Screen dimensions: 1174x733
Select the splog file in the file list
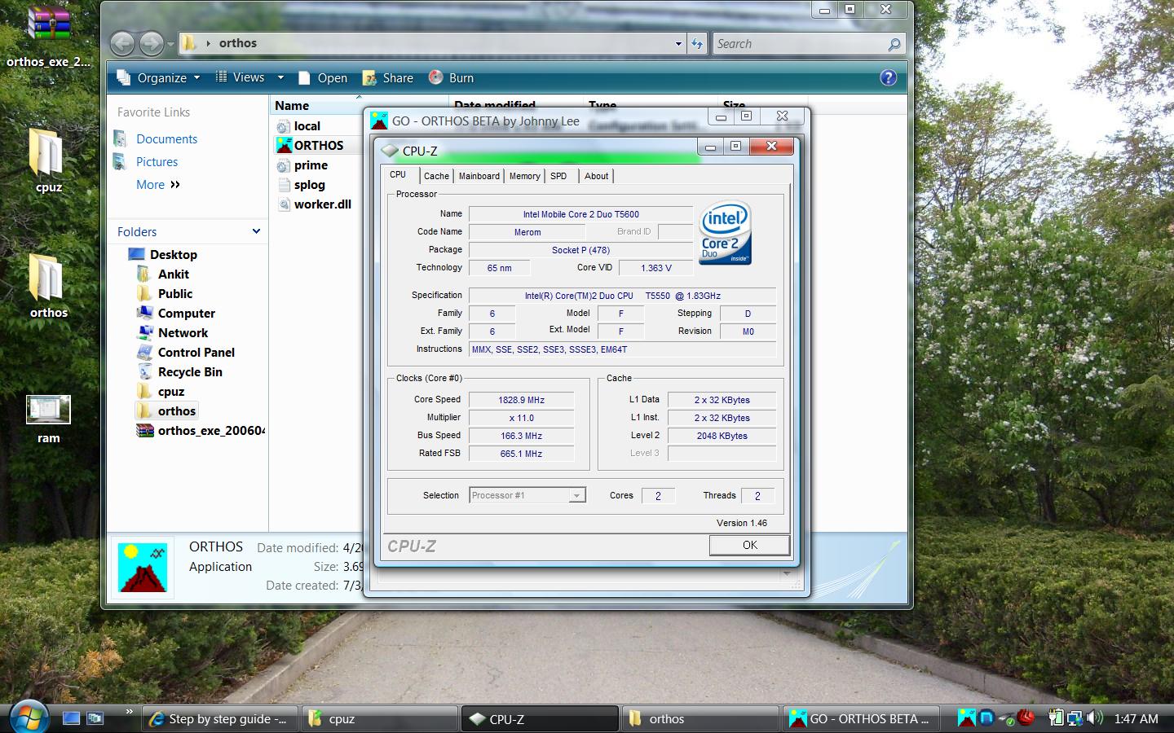[x=301, y=184]
